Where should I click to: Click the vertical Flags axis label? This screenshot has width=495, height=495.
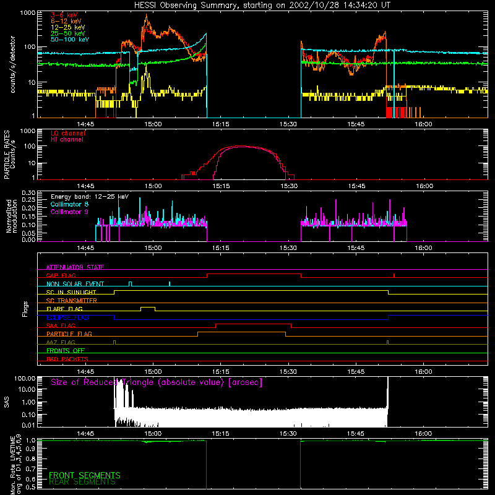click(25, 309)
